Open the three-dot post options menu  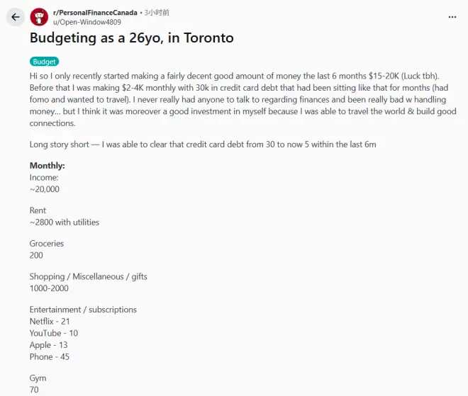(452, 17)
